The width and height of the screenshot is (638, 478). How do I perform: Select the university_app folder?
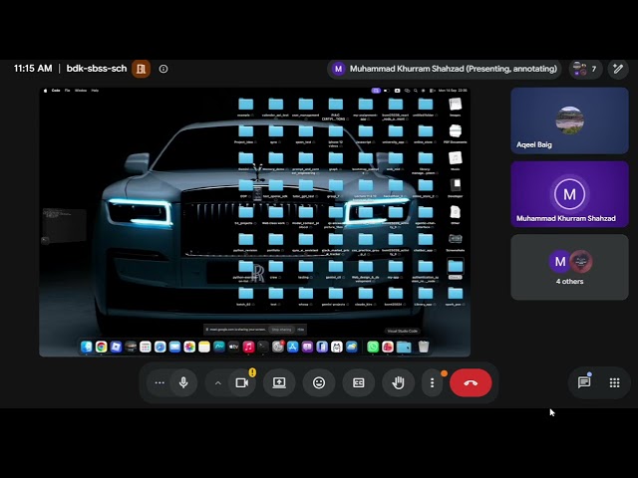click(395, 133)
